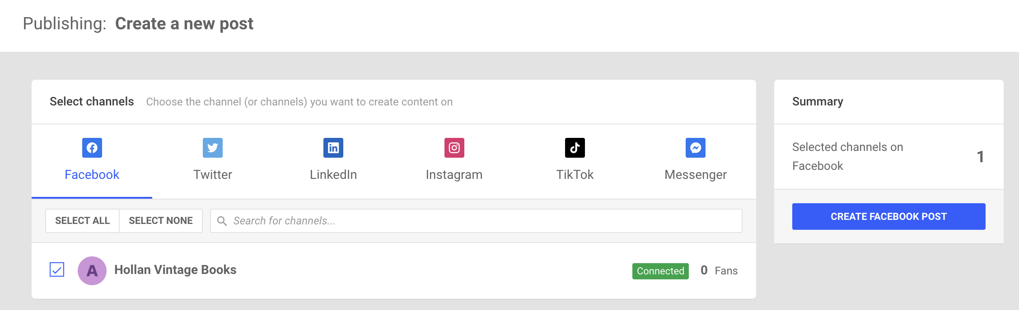The image size is (1019, 310).
Task: Switch to the Twitter tab
Action: point(213,174)
